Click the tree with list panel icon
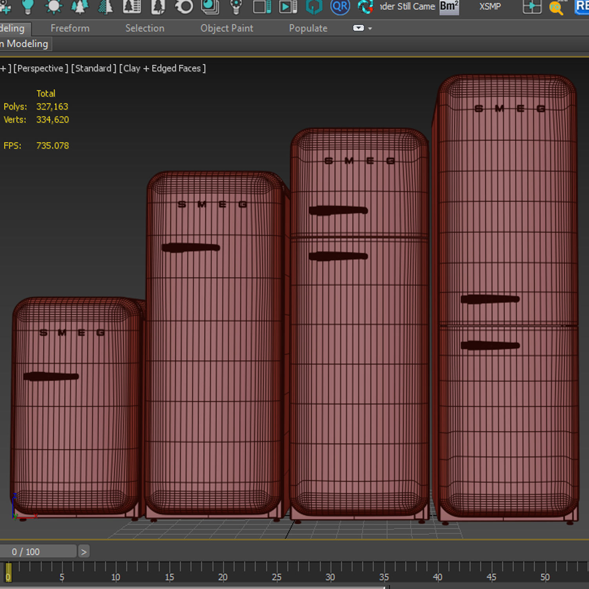The height and width of the screenshot is (589, 589). pos(132,7)
